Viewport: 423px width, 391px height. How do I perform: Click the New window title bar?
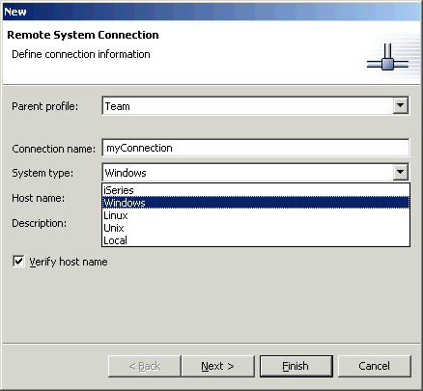point(211,12)
